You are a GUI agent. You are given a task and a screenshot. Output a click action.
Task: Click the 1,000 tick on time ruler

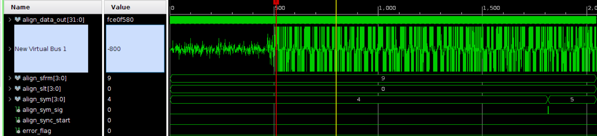coord(387,8)
